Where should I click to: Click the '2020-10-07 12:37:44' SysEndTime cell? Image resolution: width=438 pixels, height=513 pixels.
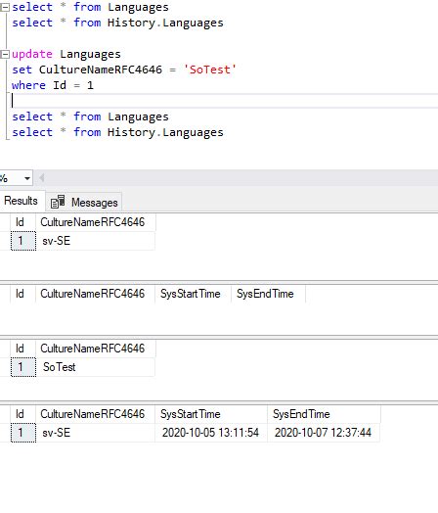click(x=324, y=433)
